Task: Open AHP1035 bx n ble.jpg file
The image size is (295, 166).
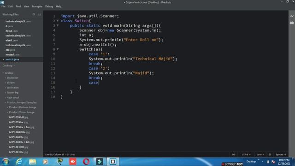Action: pos(22,127)
